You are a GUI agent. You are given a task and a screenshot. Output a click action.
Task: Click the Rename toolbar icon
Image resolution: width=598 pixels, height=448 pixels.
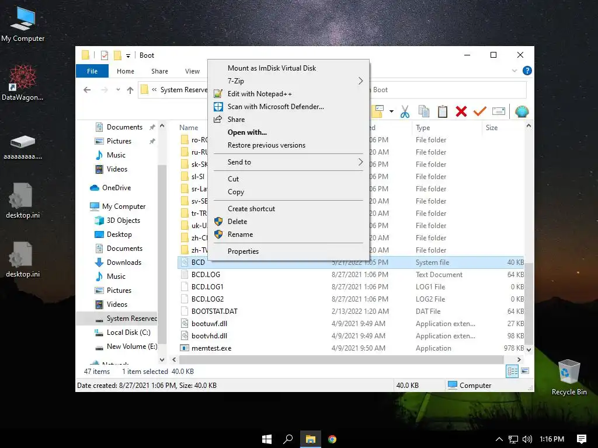click(499, 111)
